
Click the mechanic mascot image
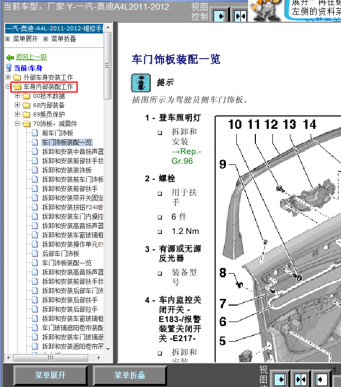(x=265, y=10)
